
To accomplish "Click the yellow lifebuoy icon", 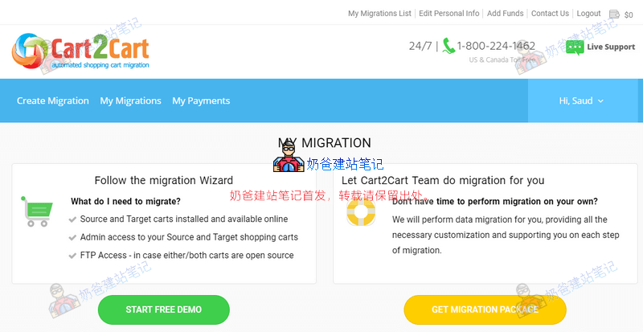I will 361,211.
